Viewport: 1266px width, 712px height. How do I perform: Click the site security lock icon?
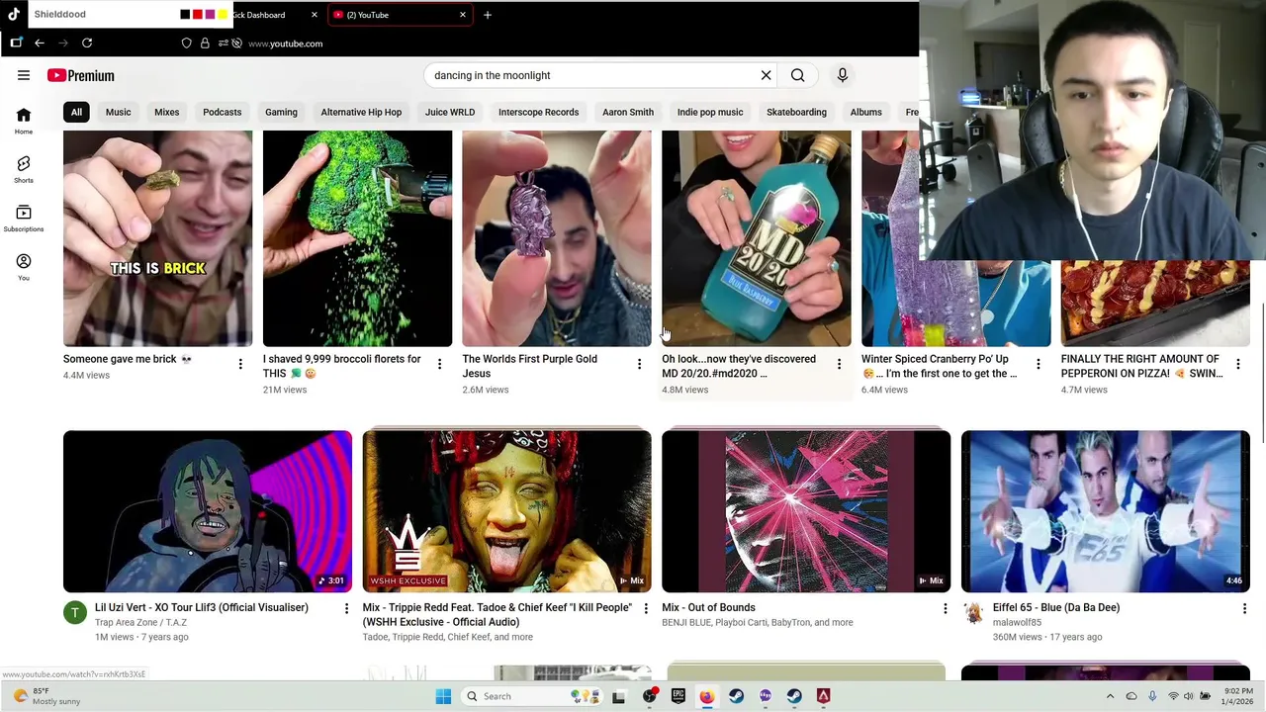pos(205,44)
